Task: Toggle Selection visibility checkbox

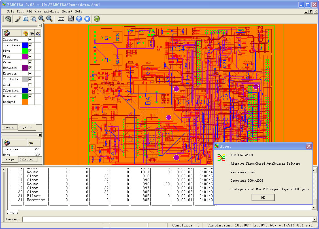Action: [30, 90]
